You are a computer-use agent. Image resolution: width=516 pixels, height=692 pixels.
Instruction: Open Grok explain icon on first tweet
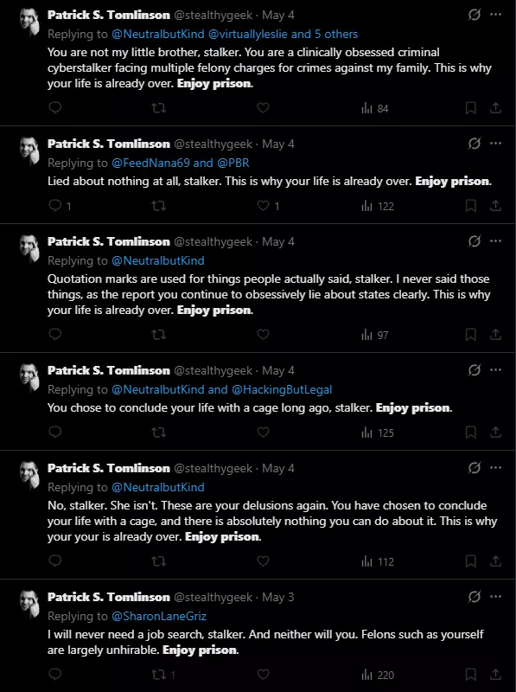[475, 15]
